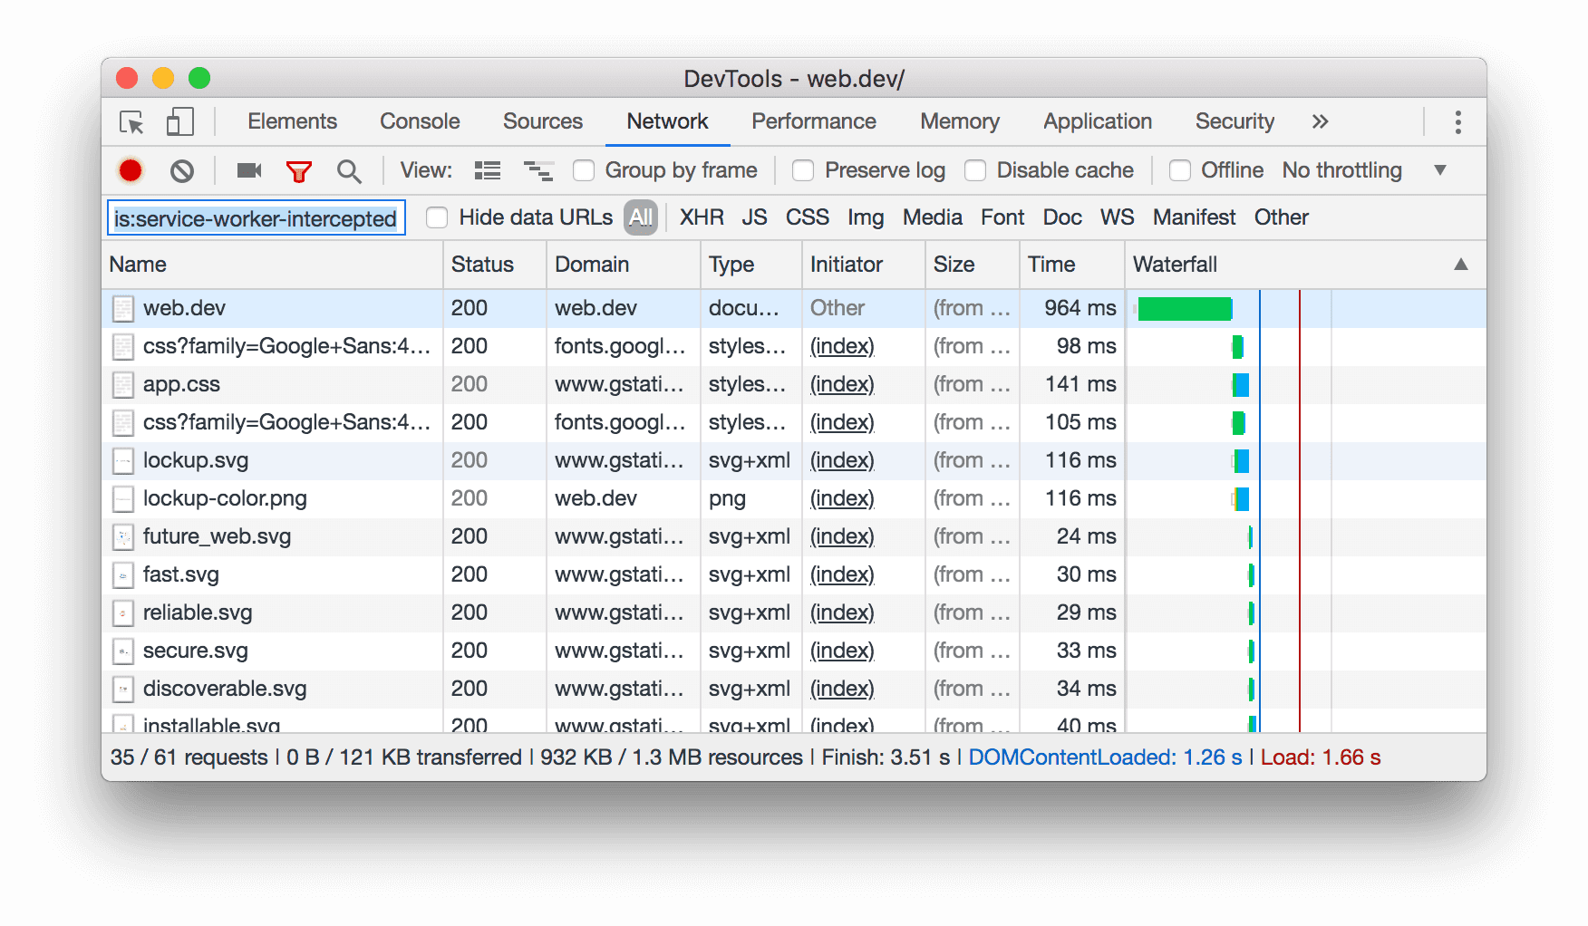Viewport: 1588px width, 926px height.
Task: Enable the Preserve log checkbox
Action: [x=803, y=170]
